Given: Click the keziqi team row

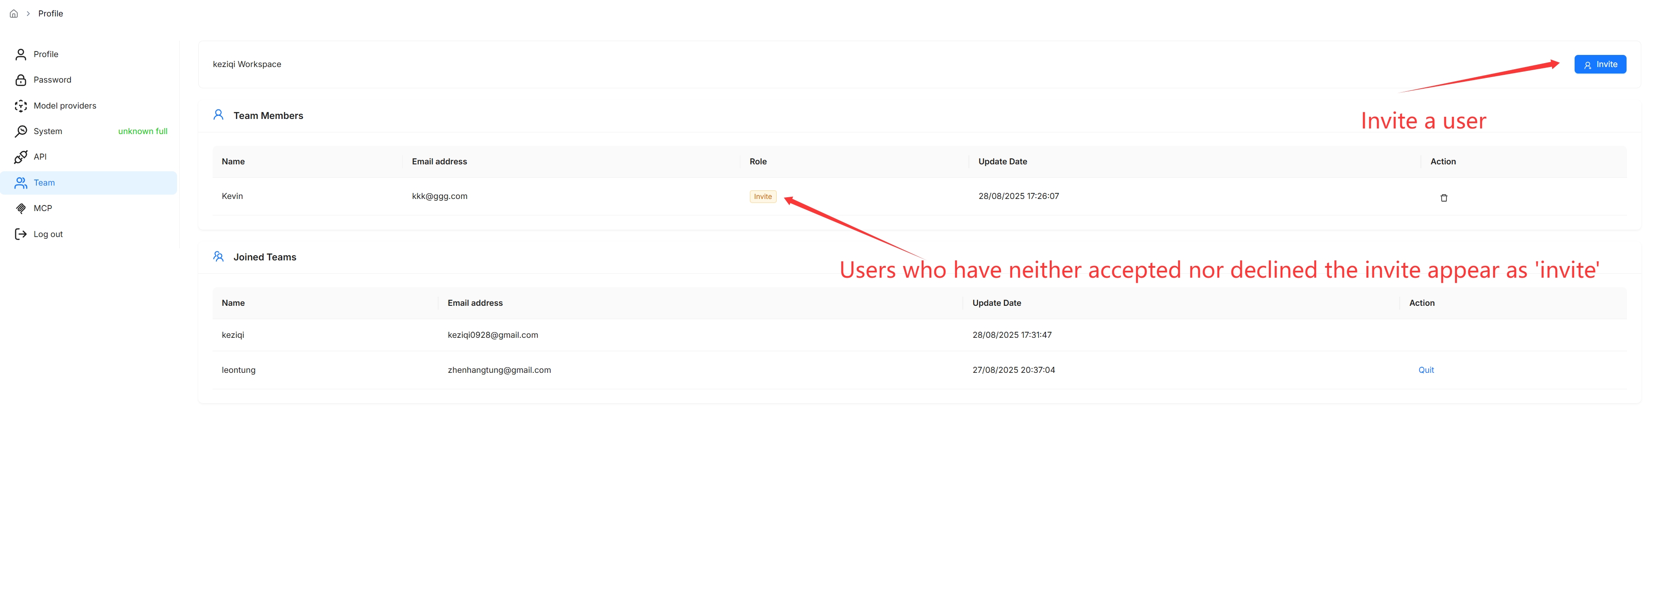Looking at the screenshot, I should [x=233, y=335].
